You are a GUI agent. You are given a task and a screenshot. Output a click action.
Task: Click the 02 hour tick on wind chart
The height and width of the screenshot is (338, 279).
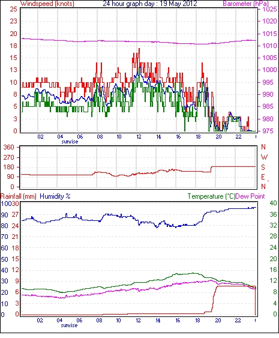(x=40, y=137)
